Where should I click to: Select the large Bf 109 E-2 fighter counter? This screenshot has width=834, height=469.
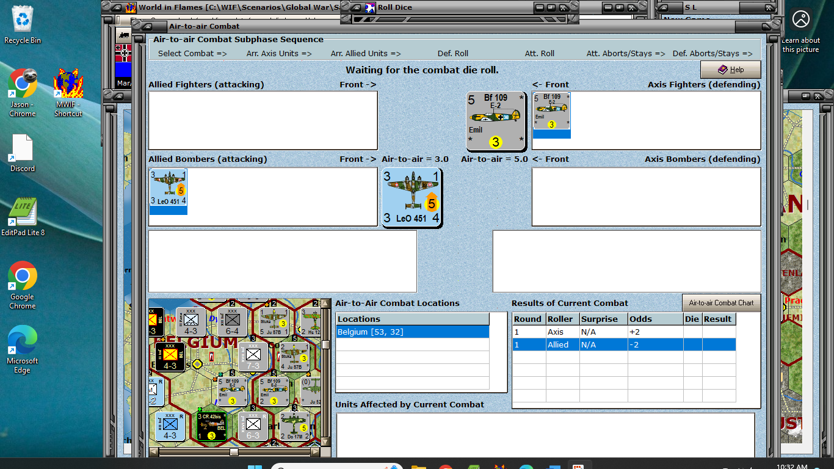(496, 122)
